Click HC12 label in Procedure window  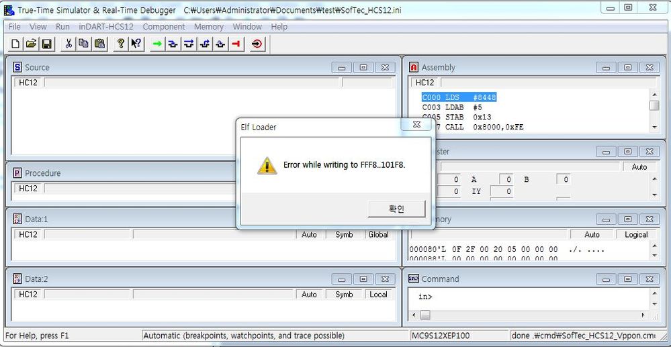(28, 188)
